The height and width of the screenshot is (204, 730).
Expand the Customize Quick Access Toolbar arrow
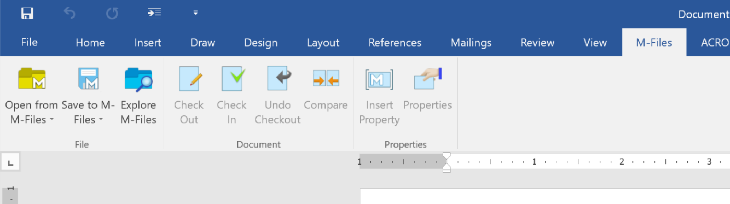(196, 13)
